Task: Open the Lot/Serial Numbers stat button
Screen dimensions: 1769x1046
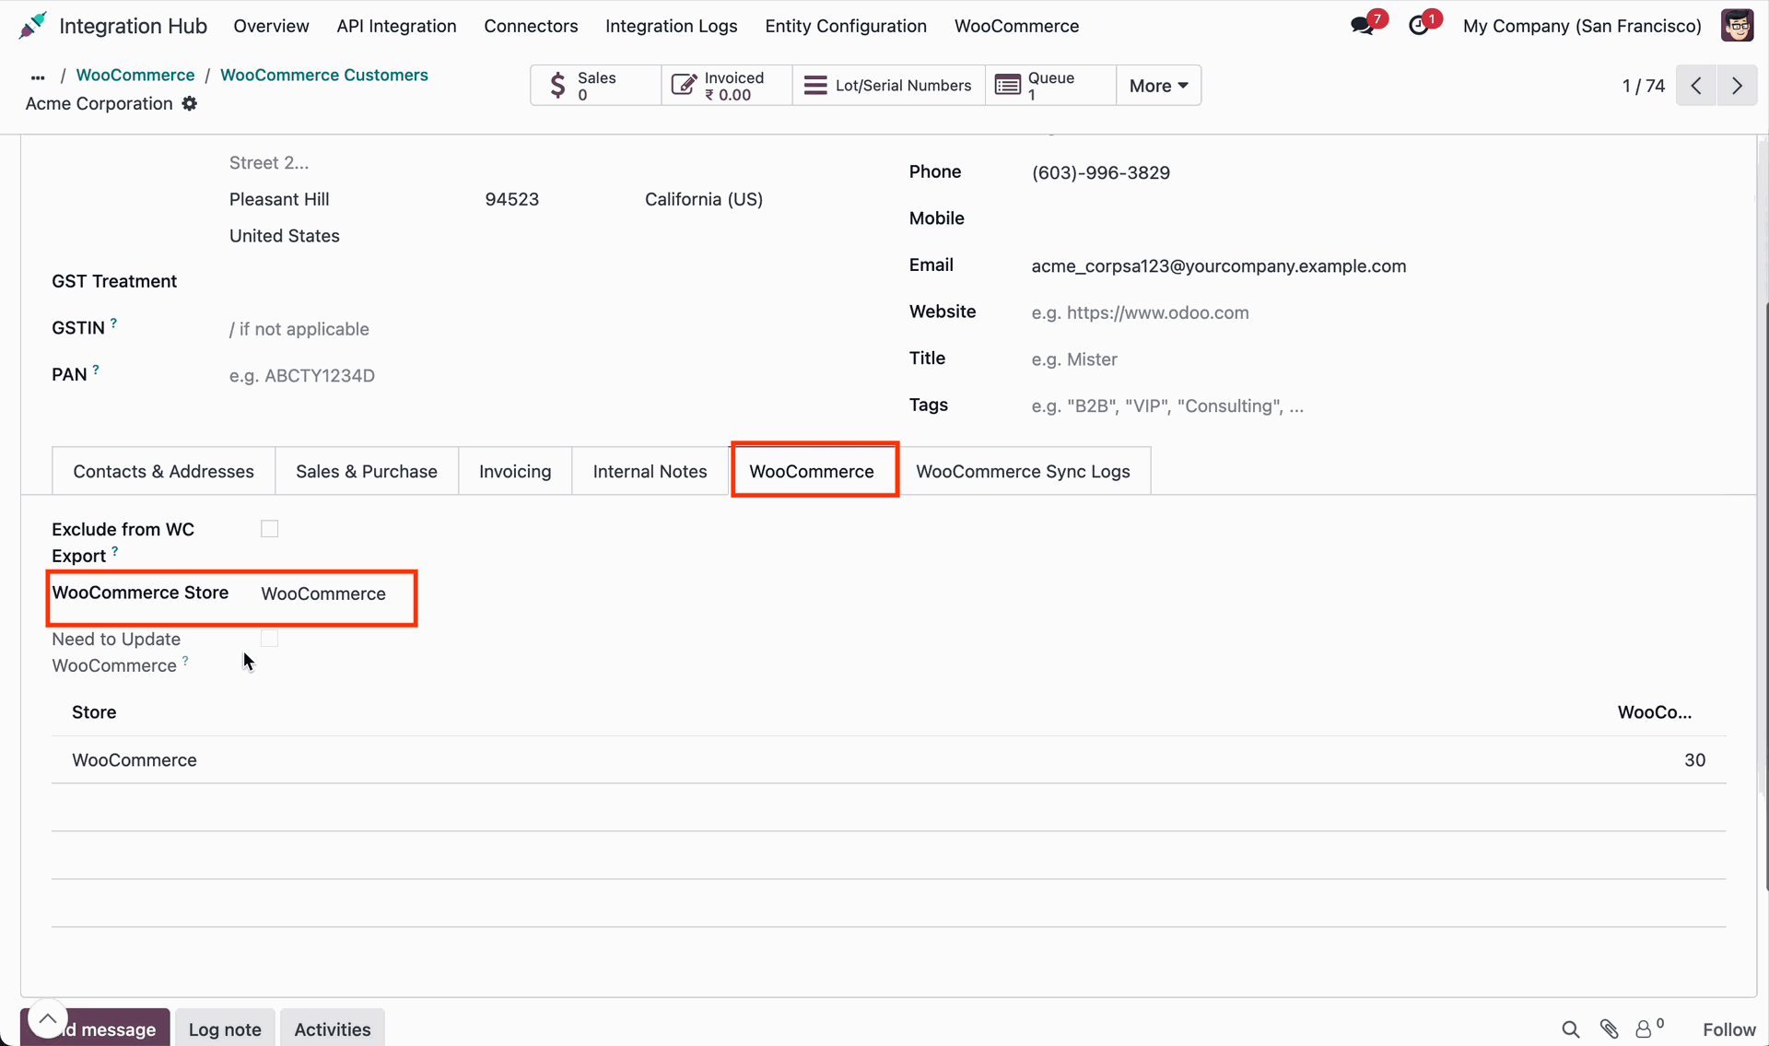Action: click(888, 86)
